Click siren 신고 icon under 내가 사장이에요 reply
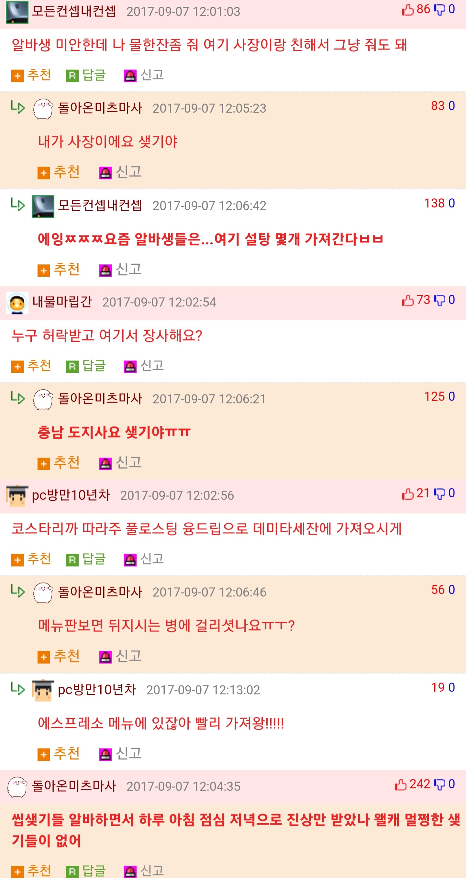Screen dimensions: 466x878 click(x=105, y=173)
